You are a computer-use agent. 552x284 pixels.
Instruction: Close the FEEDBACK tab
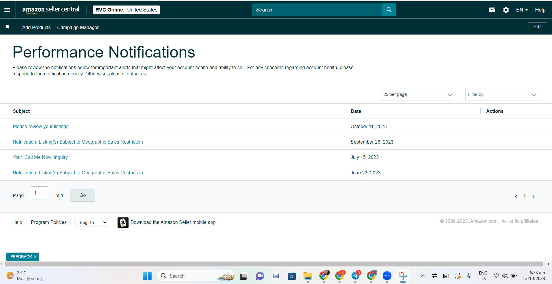tap(35, 257)
